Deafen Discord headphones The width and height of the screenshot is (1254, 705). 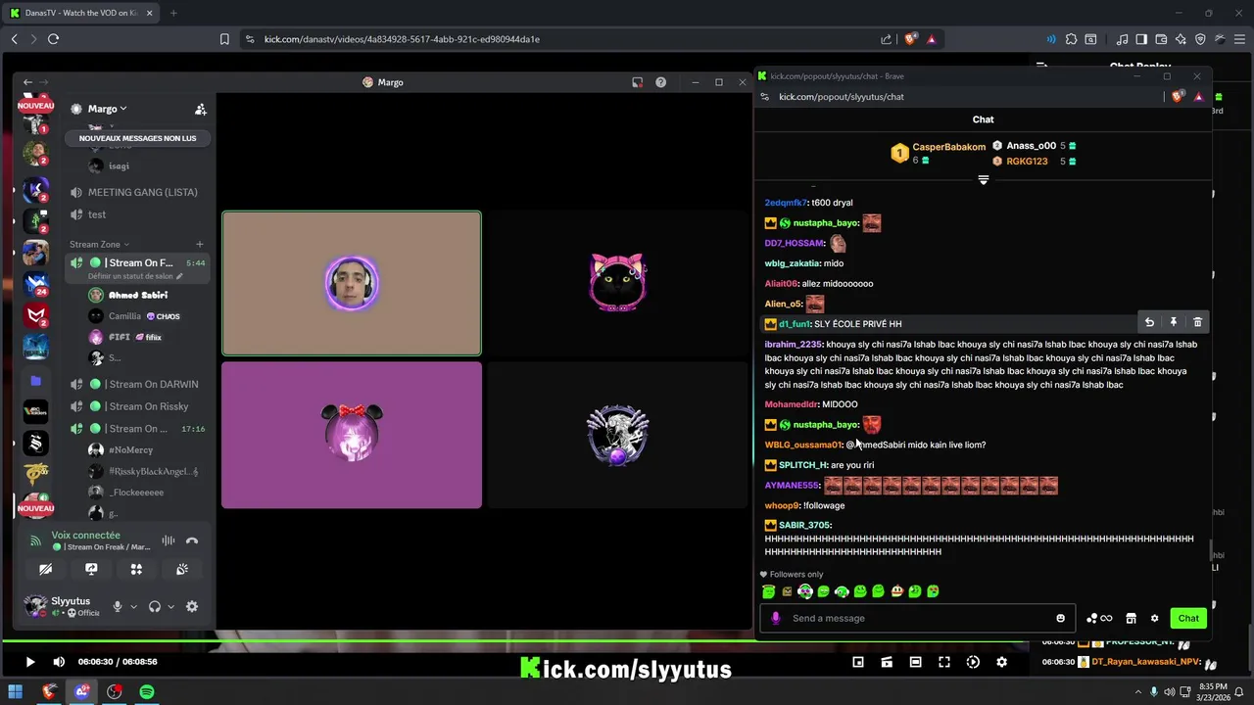pyautogui.click(x=154, y=607)
